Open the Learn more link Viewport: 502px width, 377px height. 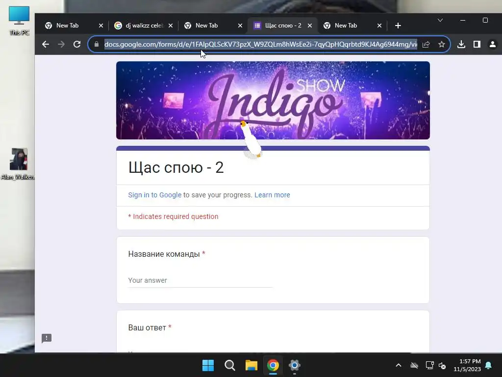[x=272, y=195]
